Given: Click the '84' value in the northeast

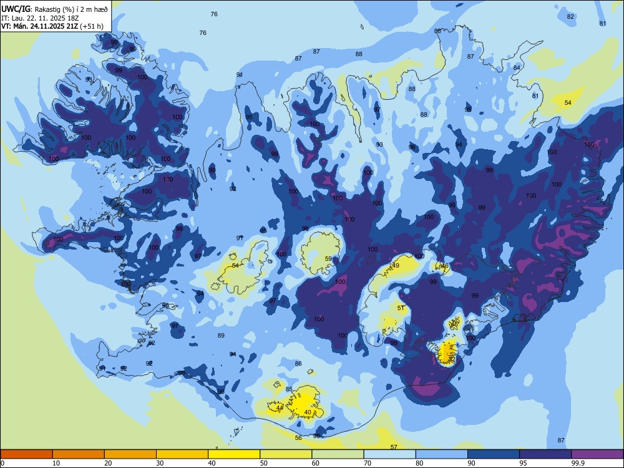Looking at the screenshot, I should coord(517,67).
